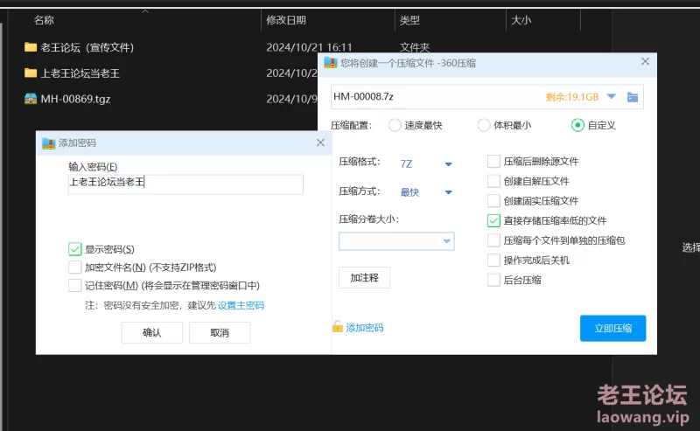This screenshot has width=700, height=431.
Task: Check the 记住密码 option
Action: coord(75,285)
